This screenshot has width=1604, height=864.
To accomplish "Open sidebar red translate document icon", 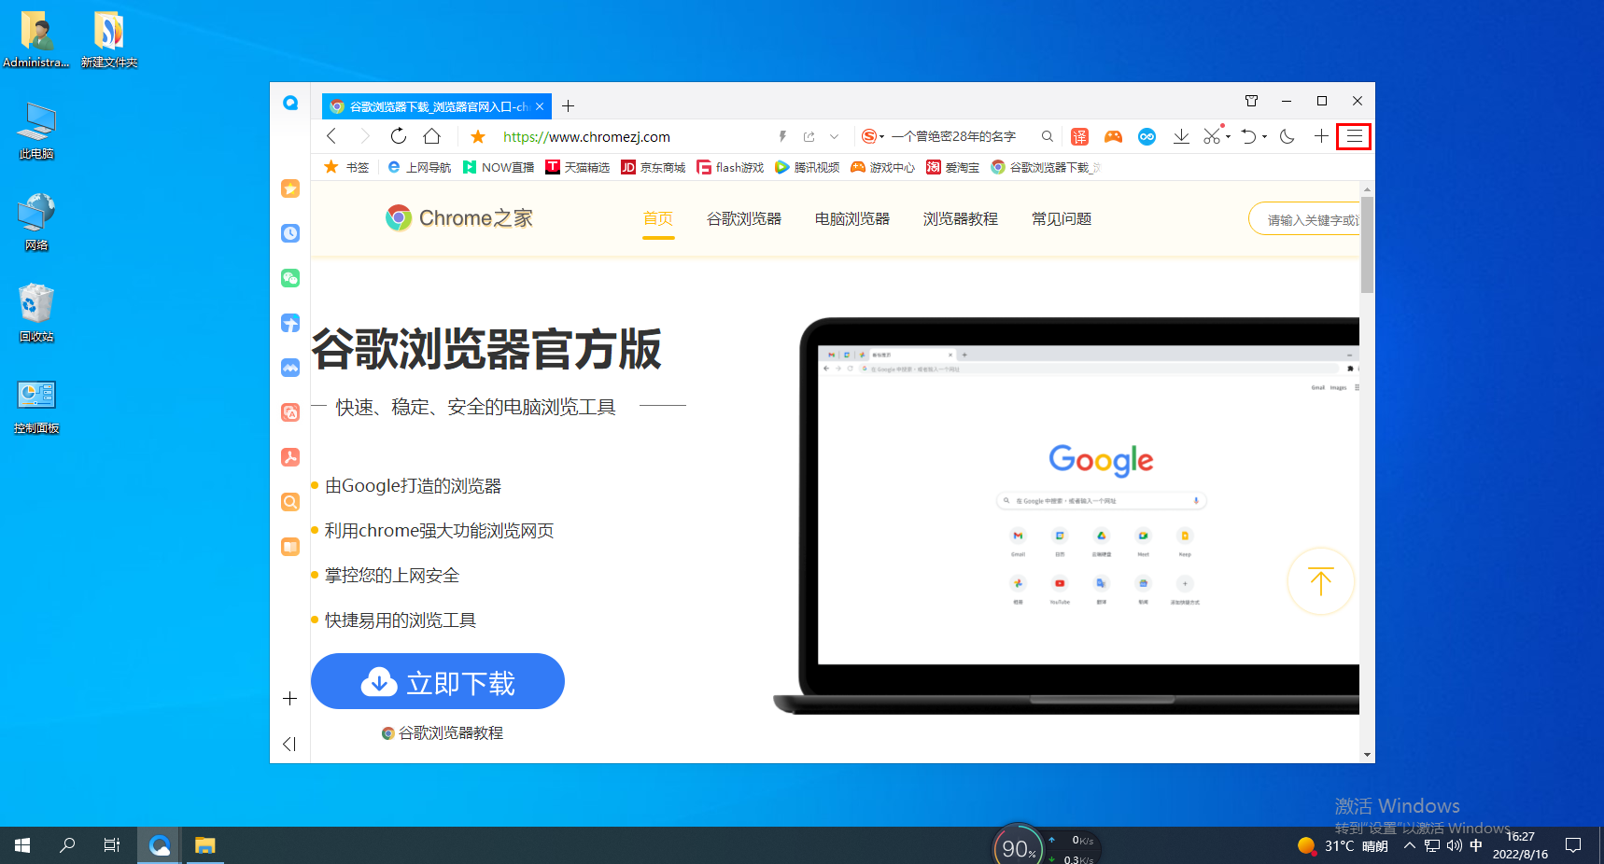I will 290,412.
